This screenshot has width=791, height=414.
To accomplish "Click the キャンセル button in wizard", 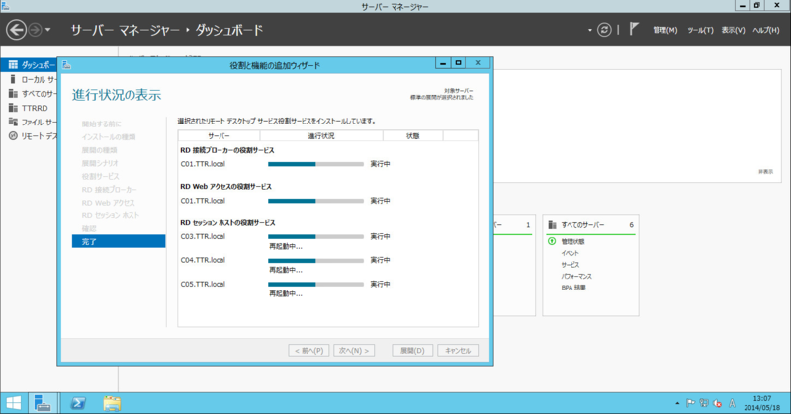I will tap(458, 351).
